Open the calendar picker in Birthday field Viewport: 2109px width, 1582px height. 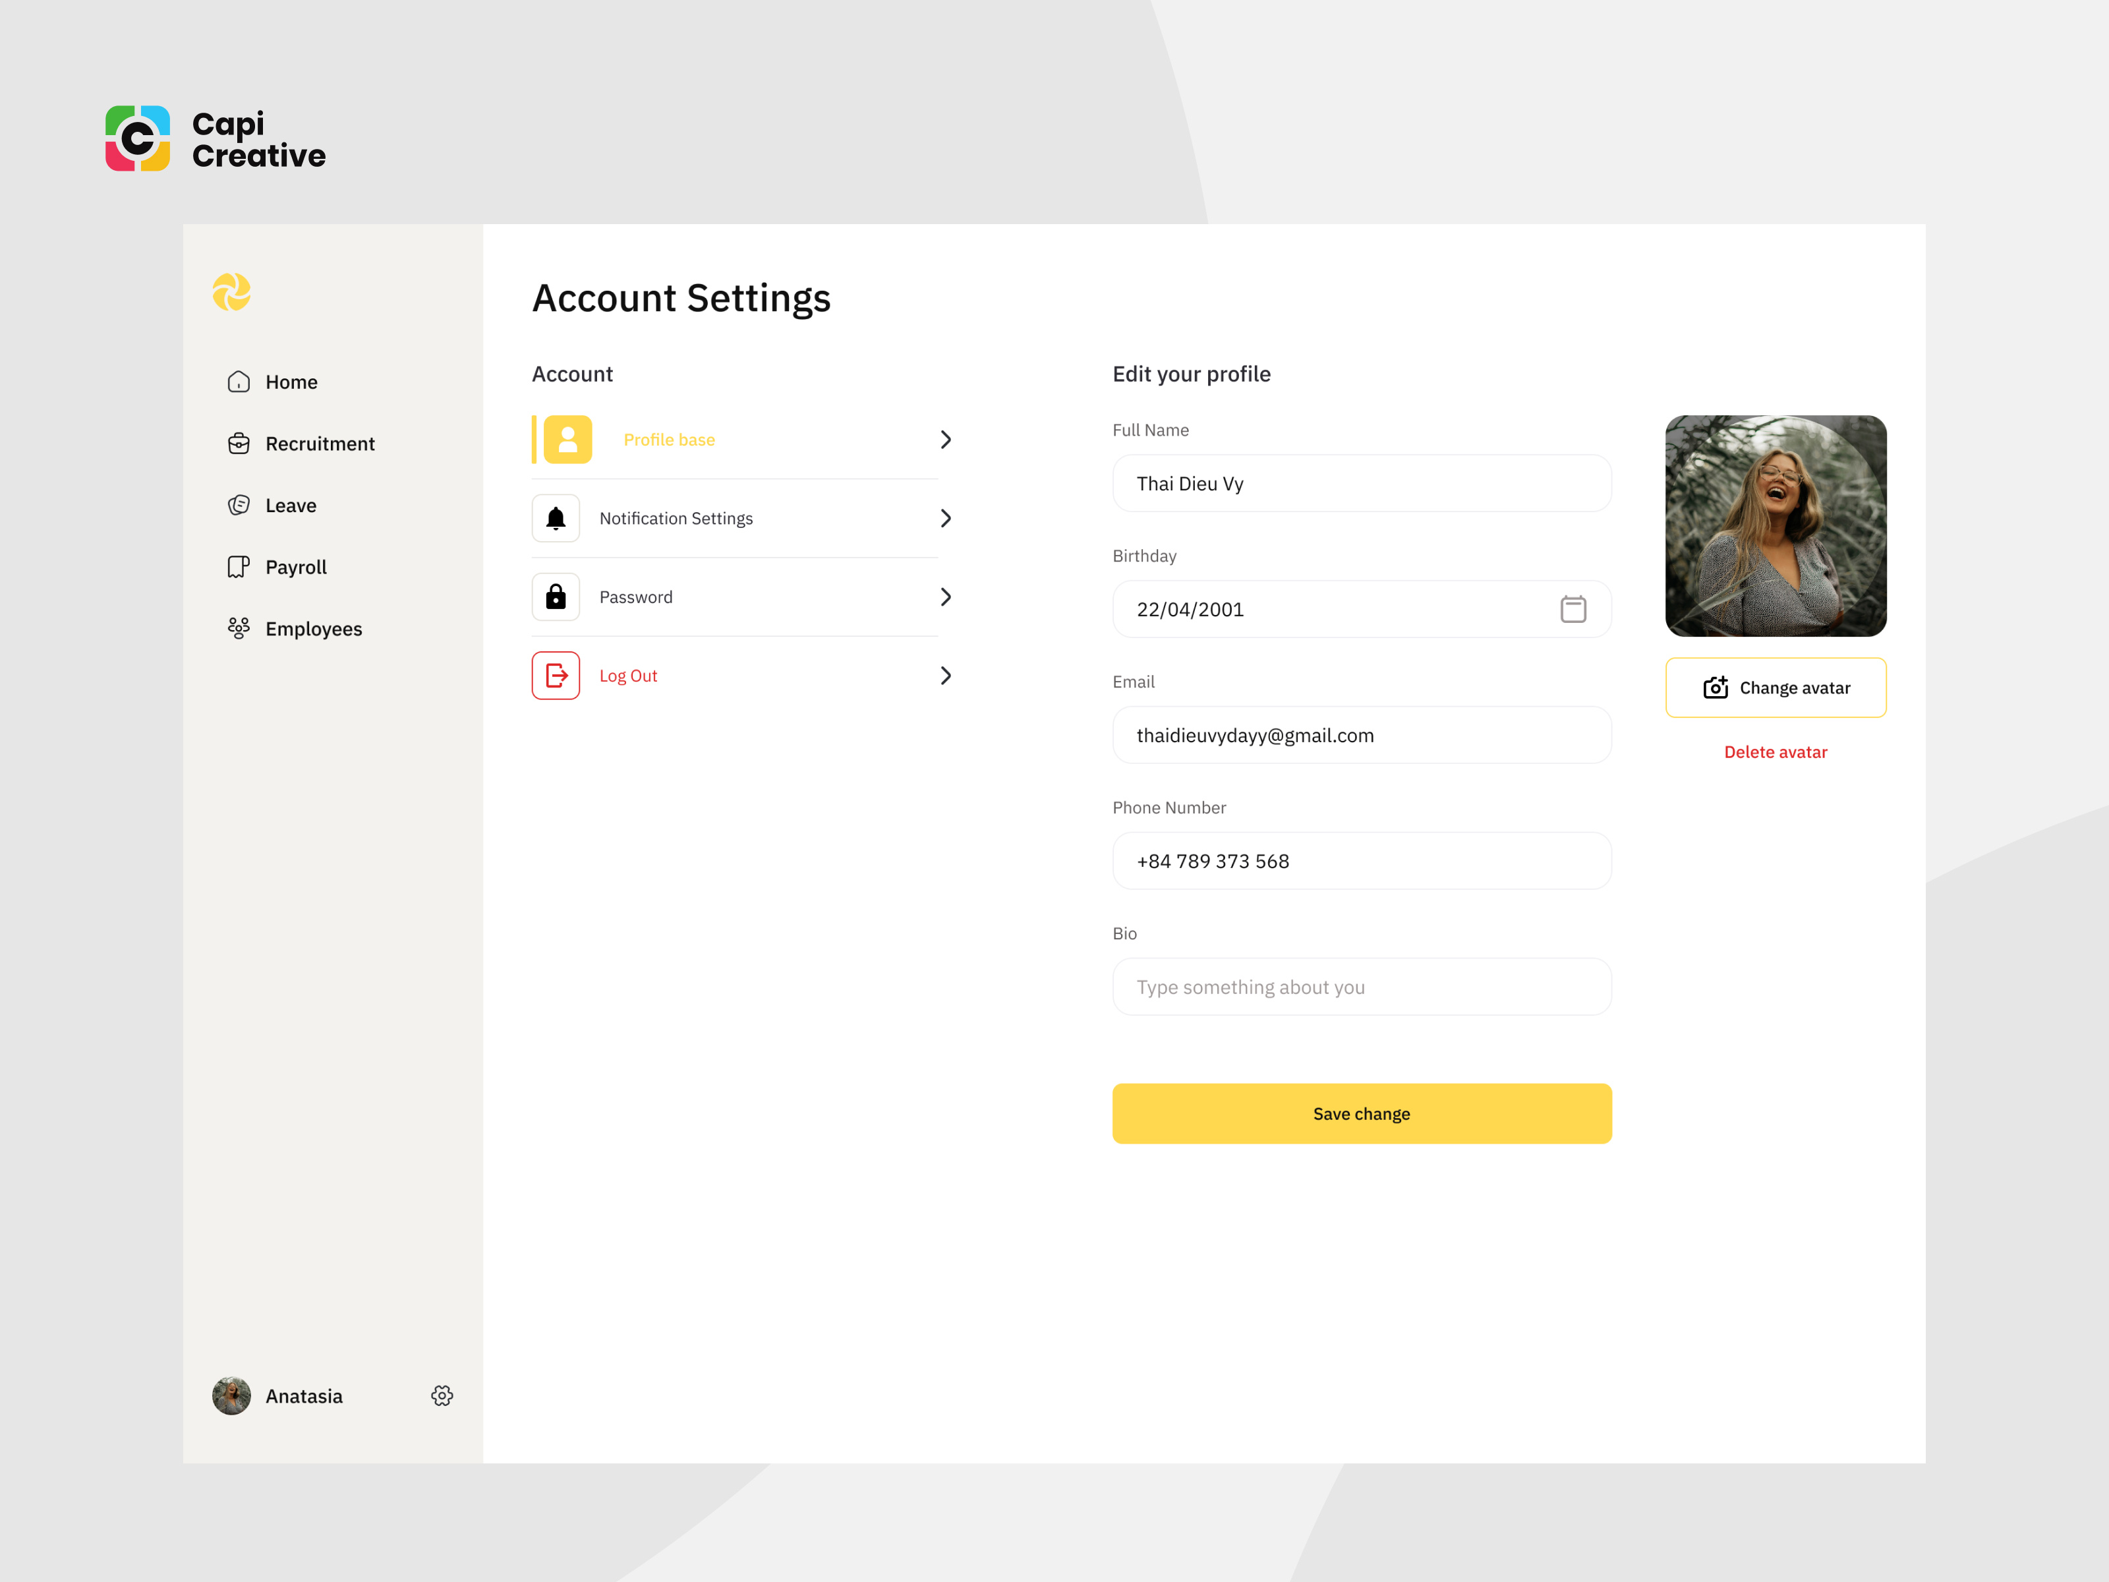(1573, 609)
